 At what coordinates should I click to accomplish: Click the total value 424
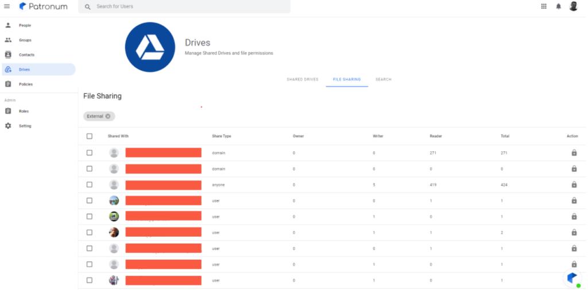pos(504,185)
